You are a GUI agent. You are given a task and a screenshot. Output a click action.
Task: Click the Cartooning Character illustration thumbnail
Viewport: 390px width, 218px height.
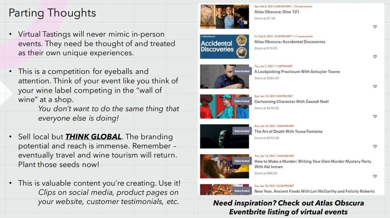pyautogui.click(x=225, y=106)
